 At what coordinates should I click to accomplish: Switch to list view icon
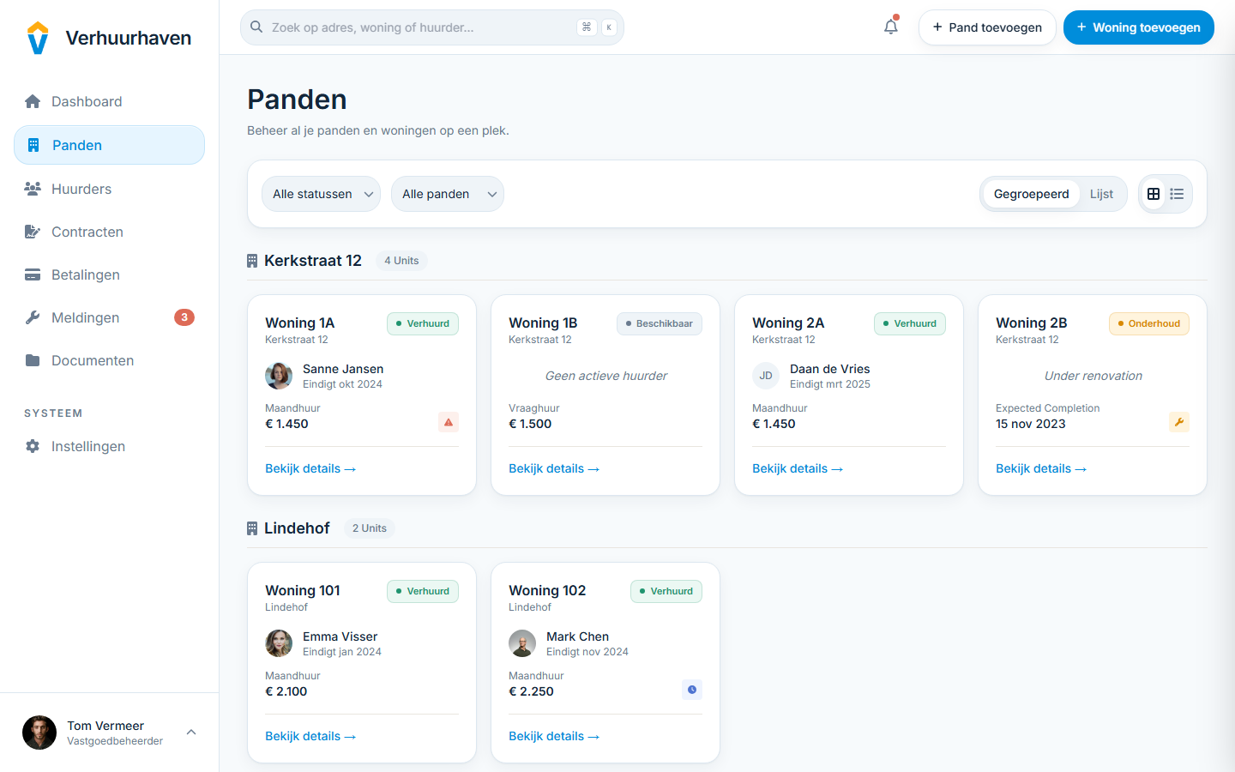[x=1177, y=194]
